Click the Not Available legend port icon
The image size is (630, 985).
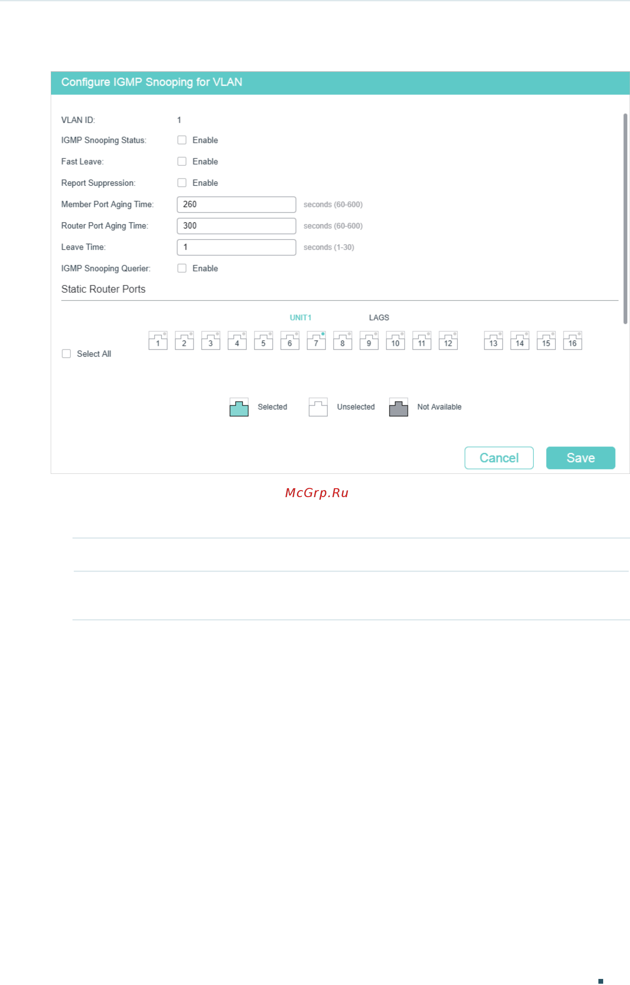(398, 407)
